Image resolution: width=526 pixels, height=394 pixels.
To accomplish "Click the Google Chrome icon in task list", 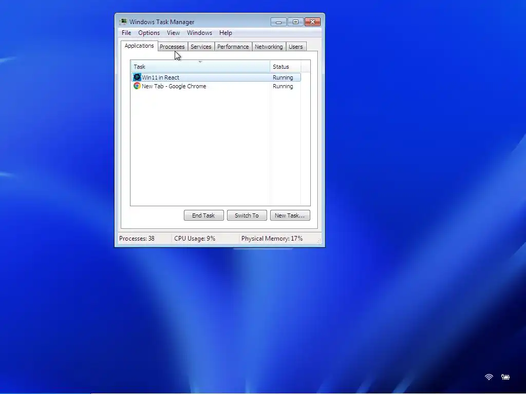I will (137, 86).
